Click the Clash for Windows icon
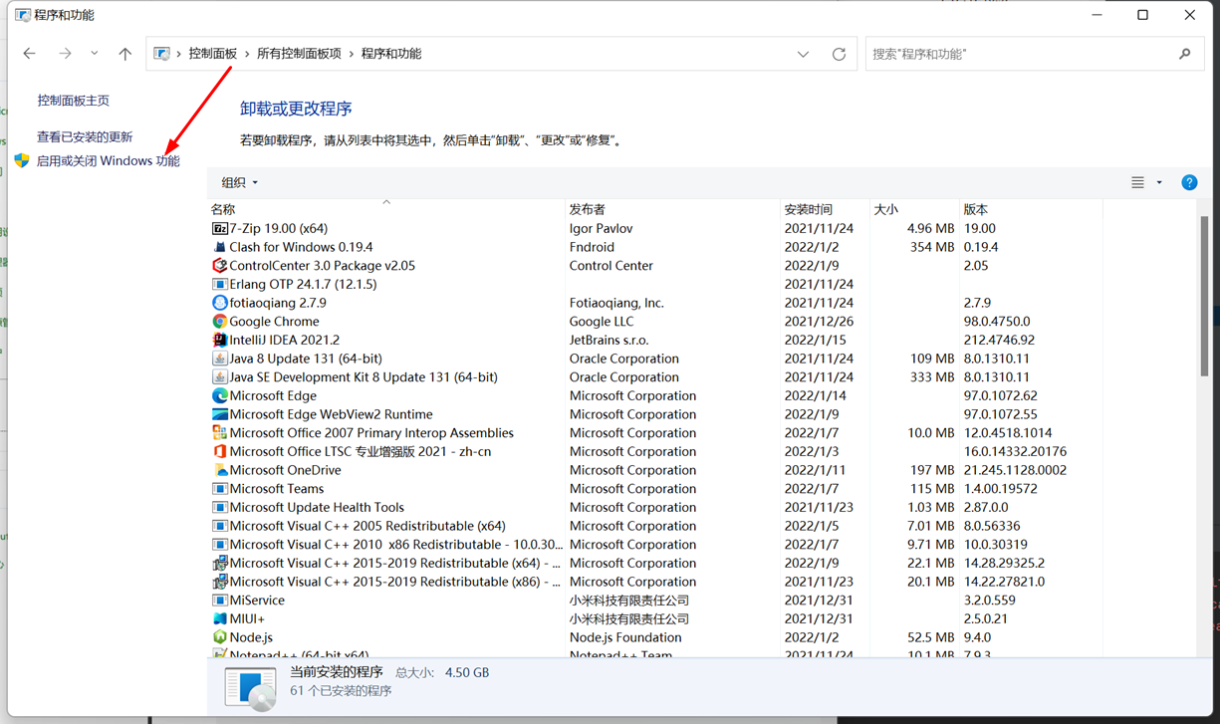 [x=220, y=247]
